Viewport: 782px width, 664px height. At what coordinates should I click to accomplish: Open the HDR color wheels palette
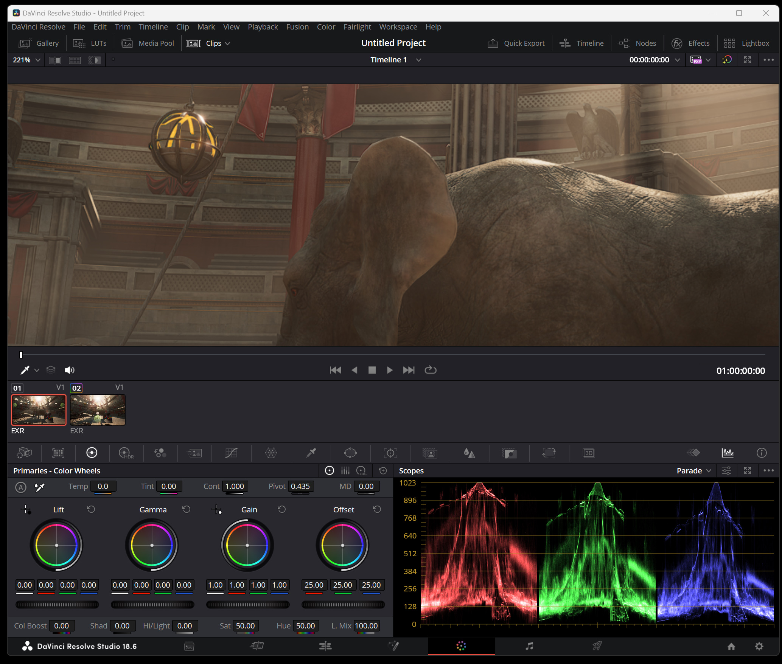coord(126,453)
